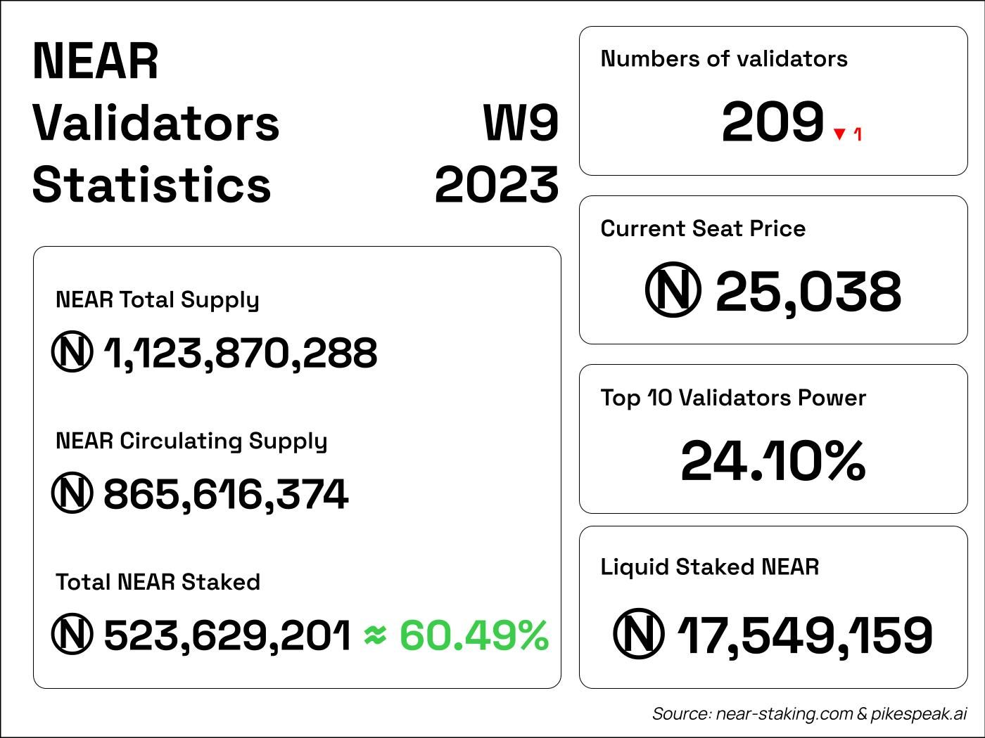
Task: Click the NEAR icon beside the total staked value
Action: tap(72, 635)
